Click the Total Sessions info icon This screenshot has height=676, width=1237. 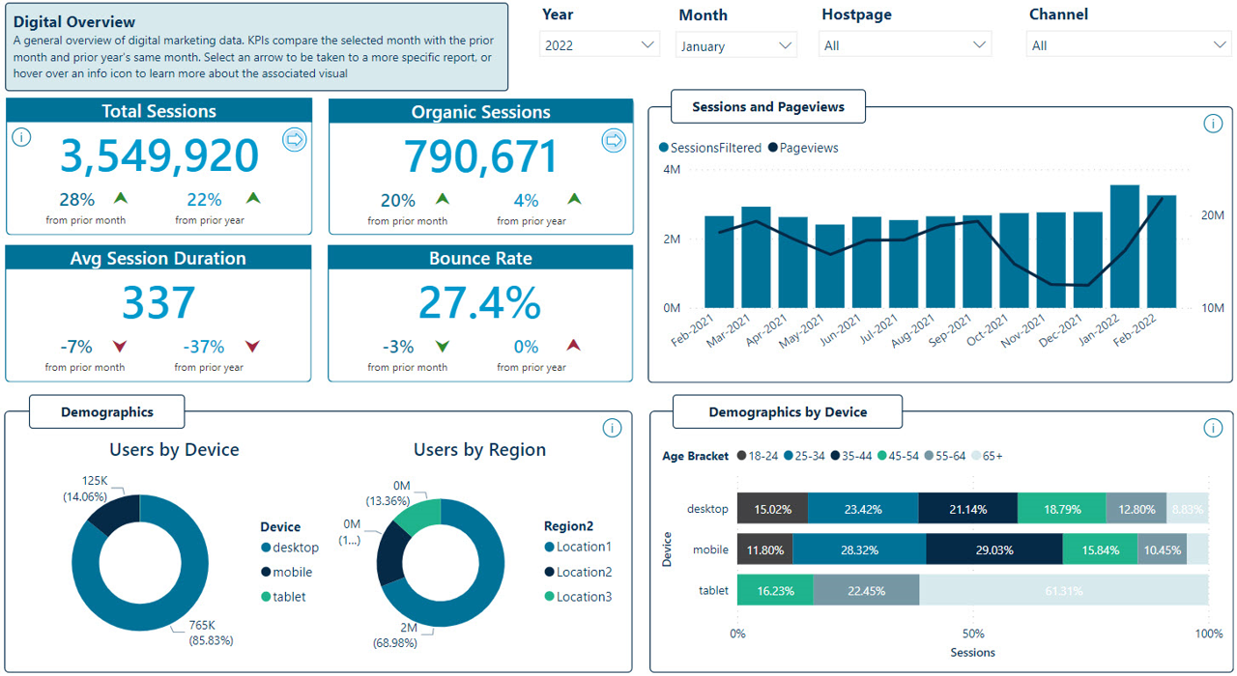point(21,137)
